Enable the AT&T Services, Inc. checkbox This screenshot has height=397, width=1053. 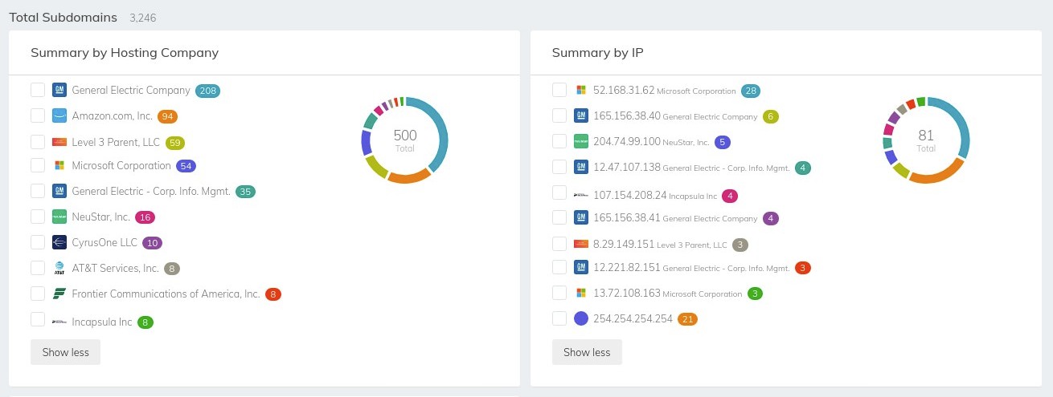click(37, 268)
